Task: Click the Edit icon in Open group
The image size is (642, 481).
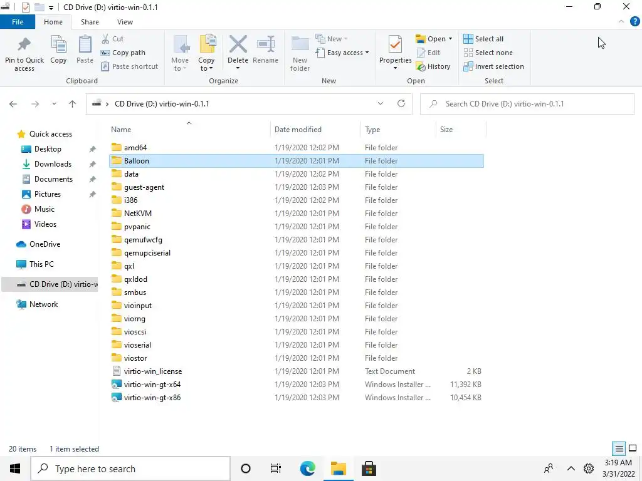Action: click(x=428, y=53)
